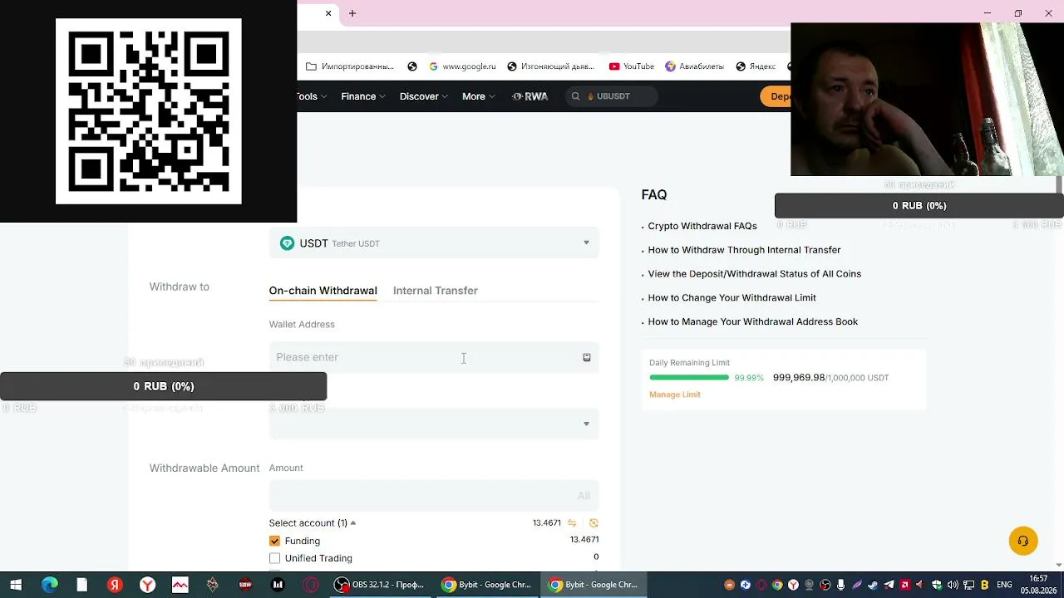
Task: Click the orange Deposit button in header
Action: click(776, 96)
